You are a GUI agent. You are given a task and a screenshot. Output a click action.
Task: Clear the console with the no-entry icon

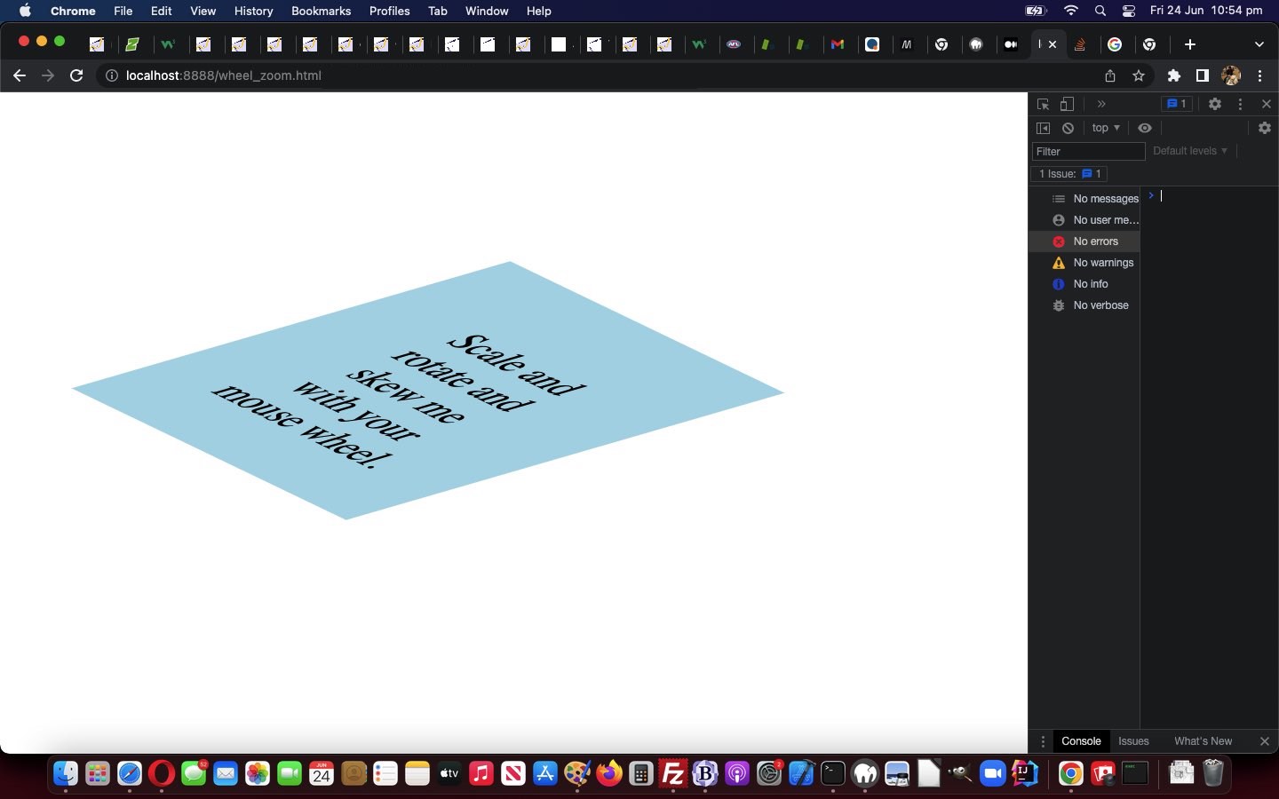click(x=1068, y=128)
